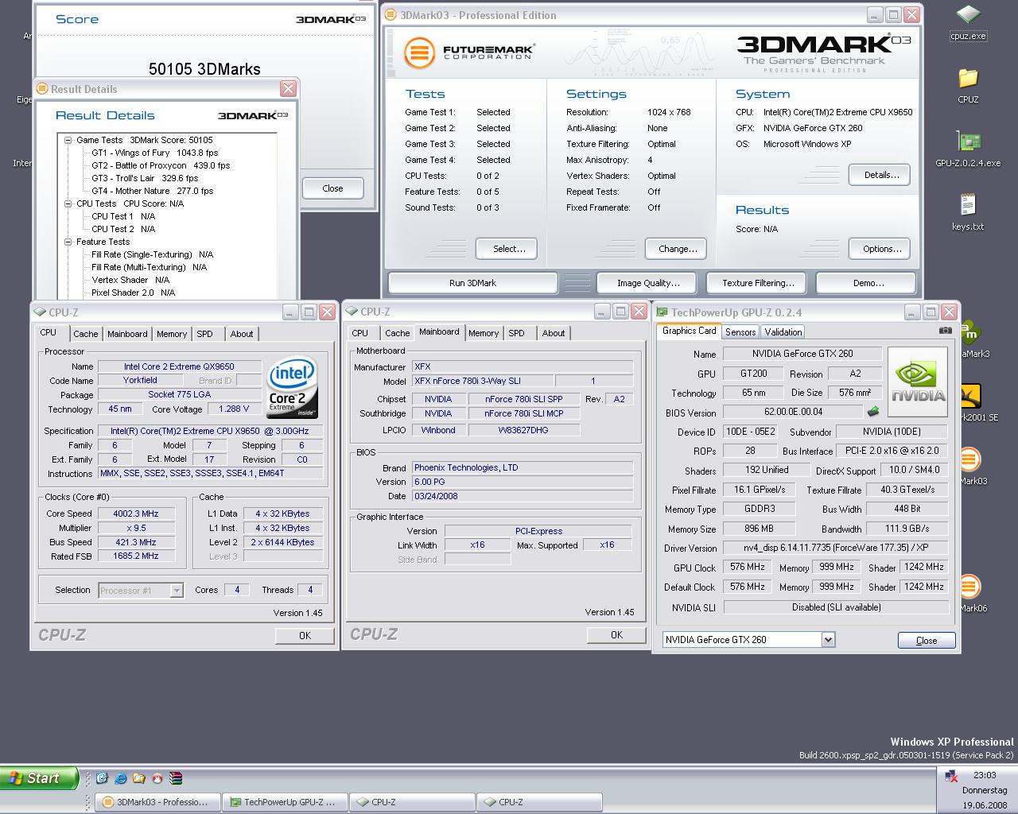Click the Mark06 desktop shortcut icon
1018x814 pixels.
click(969, 587)
